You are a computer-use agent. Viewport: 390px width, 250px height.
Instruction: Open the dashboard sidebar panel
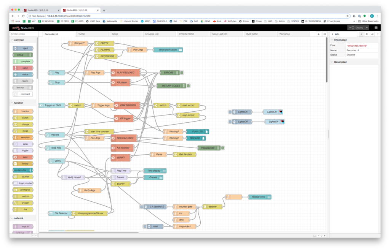(372, 33)
